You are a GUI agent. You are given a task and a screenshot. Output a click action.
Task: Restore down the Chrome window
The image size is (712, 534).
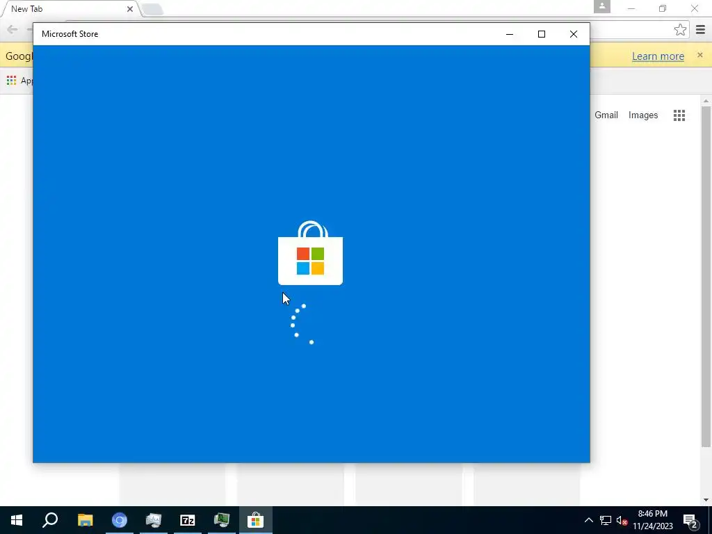[x=663, y=8]
